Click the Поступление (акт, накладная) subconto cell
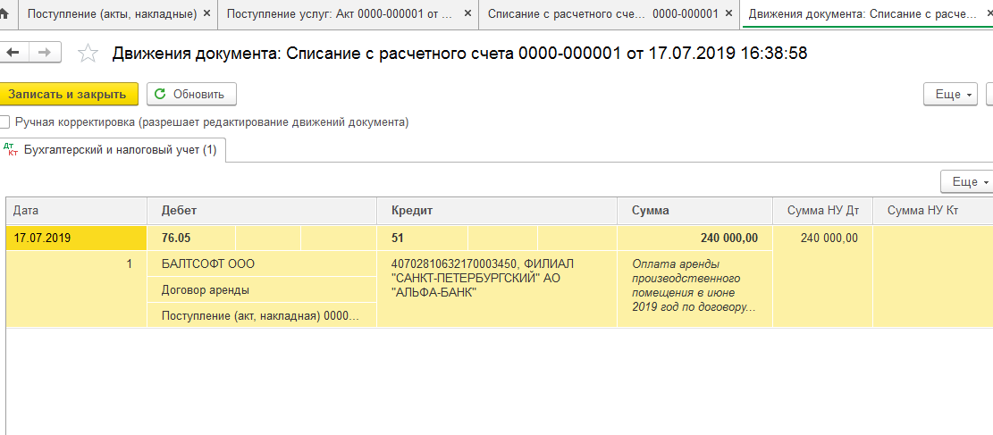The width and height of the screenshot is (993, 435). tap(262, 315)
